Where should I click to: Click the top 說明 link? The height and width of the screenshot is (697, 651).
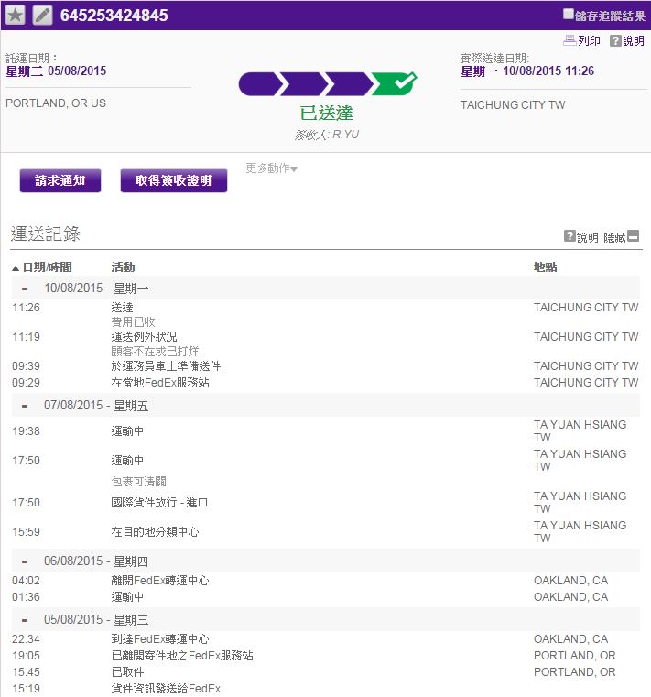(x=634, y=41)
